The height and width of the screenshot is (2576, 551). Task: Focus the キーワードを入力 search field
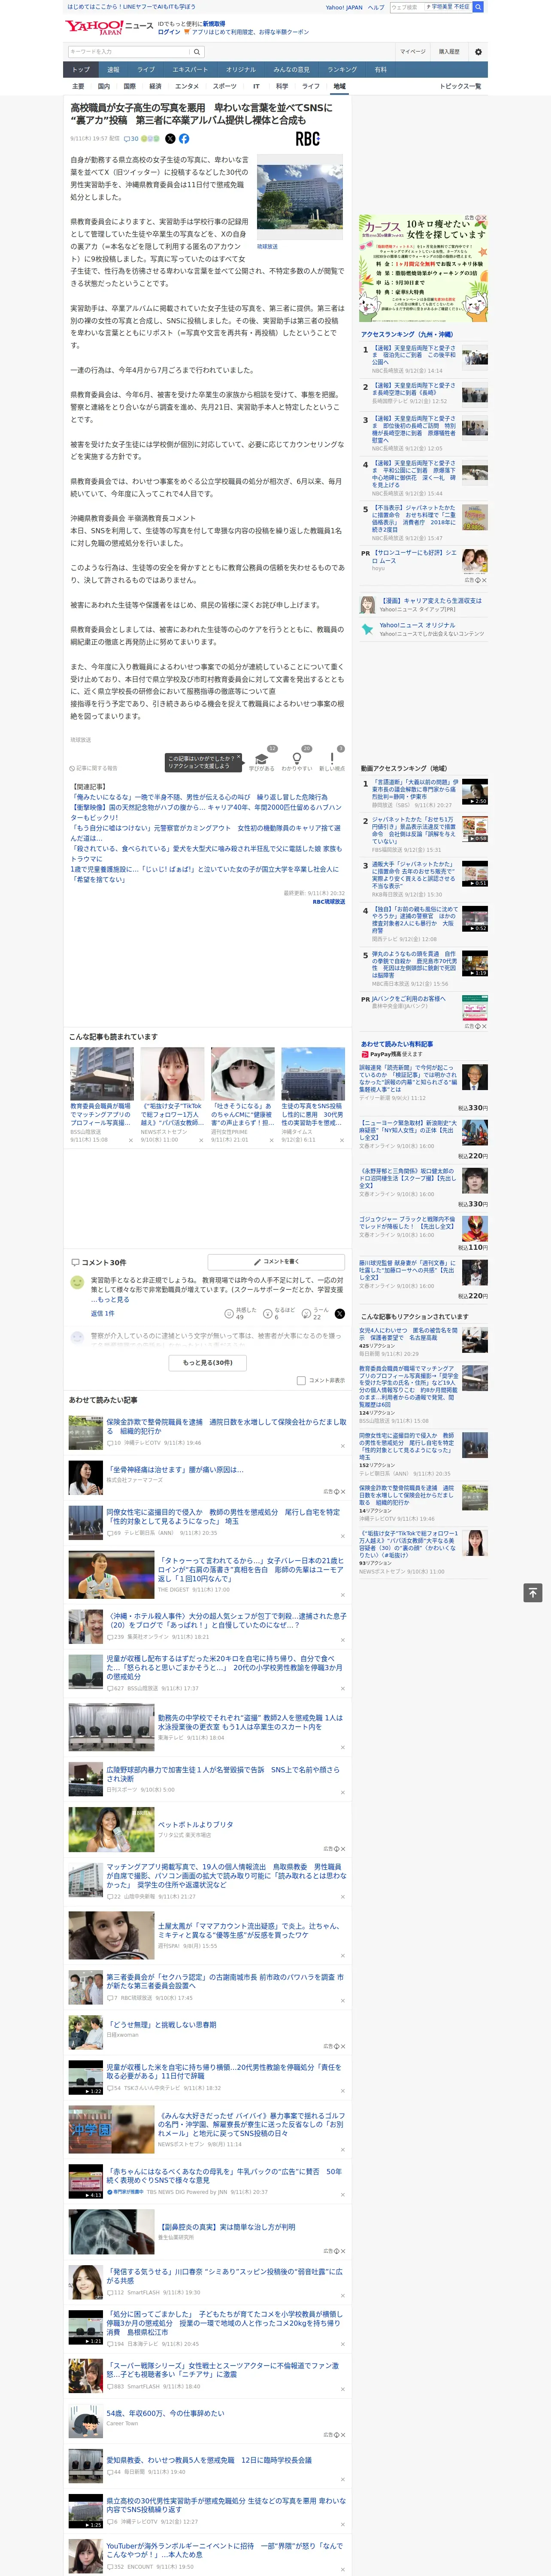point(129,52)
